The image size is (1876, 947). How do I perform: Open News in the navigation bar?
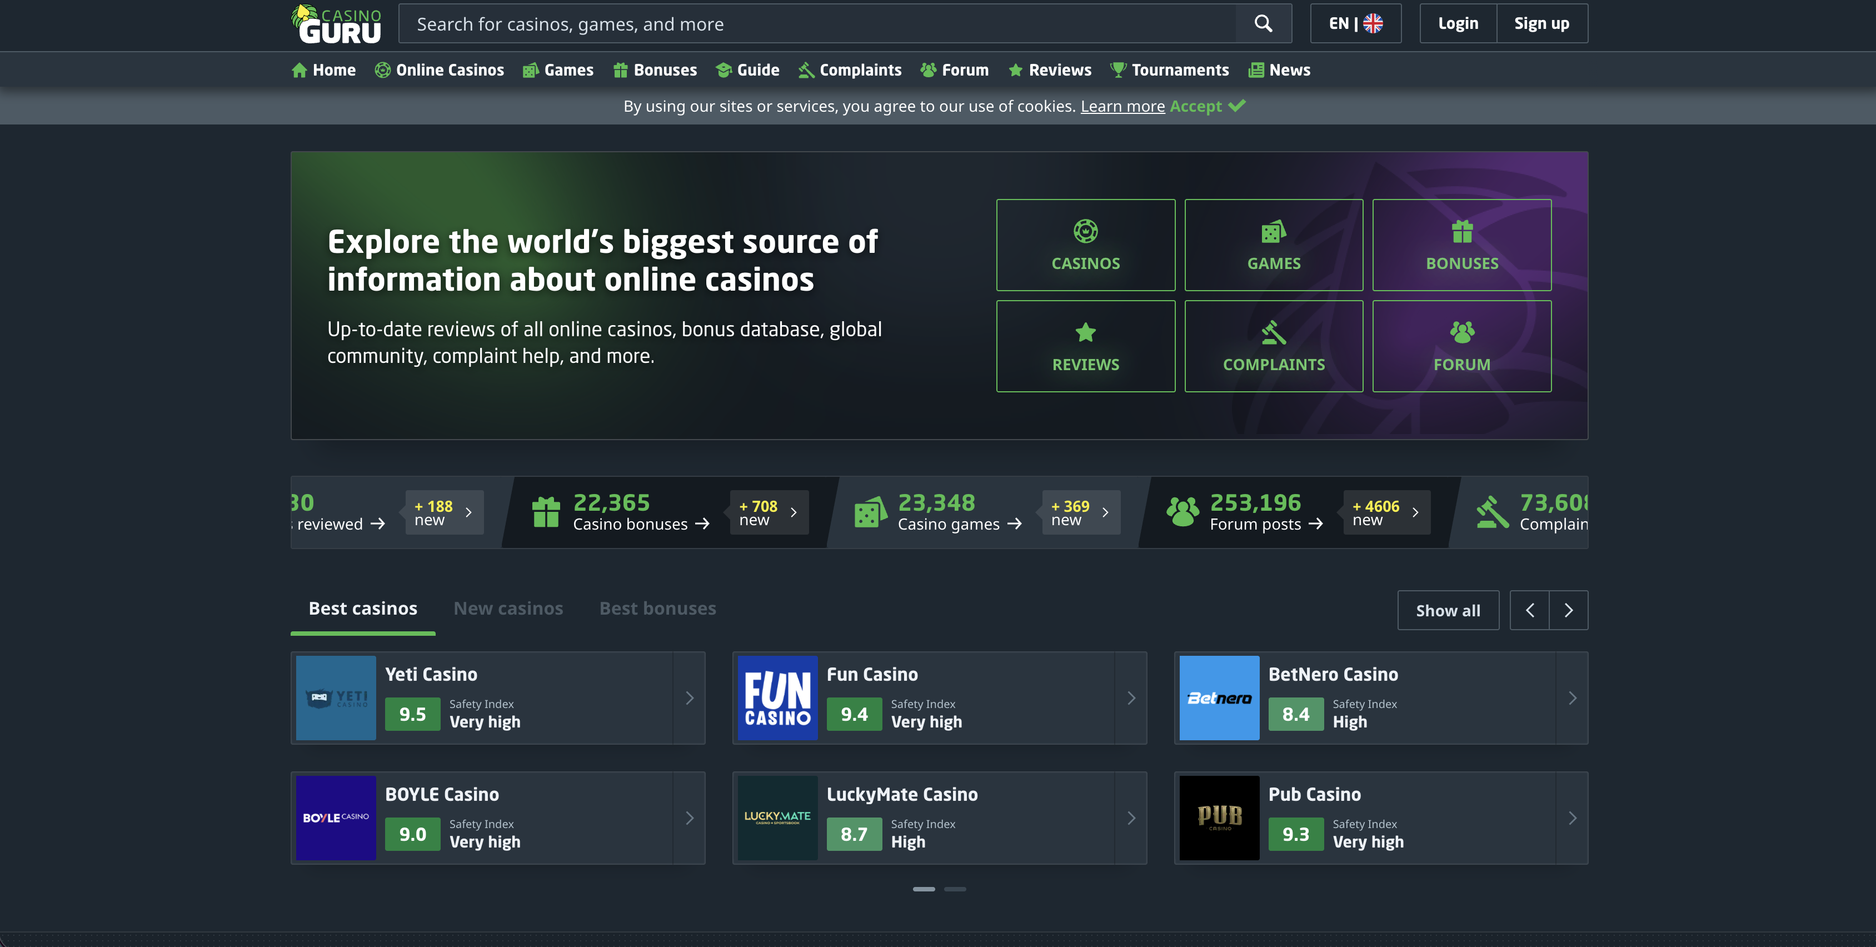pyautogui.click(x=1280, y=70)
